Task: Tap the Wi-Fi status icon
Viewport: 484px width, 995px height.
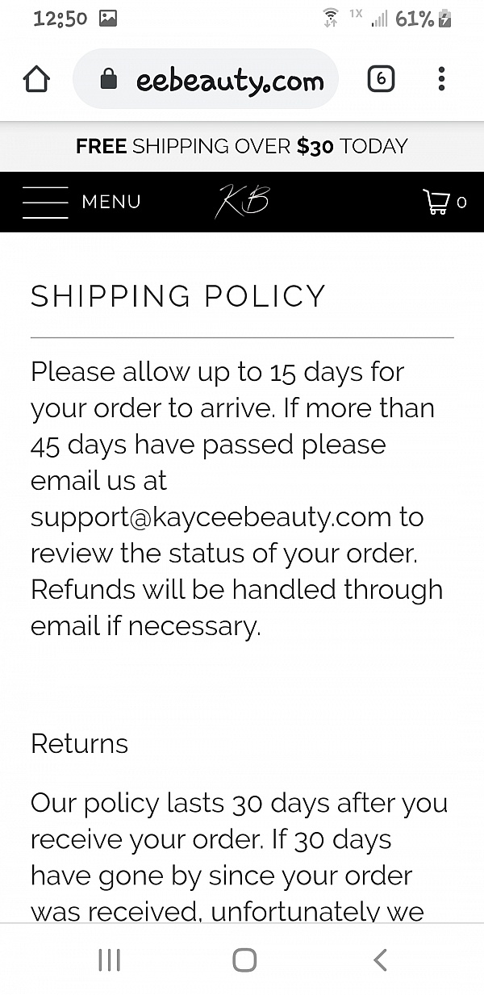Action: (330, 19)
